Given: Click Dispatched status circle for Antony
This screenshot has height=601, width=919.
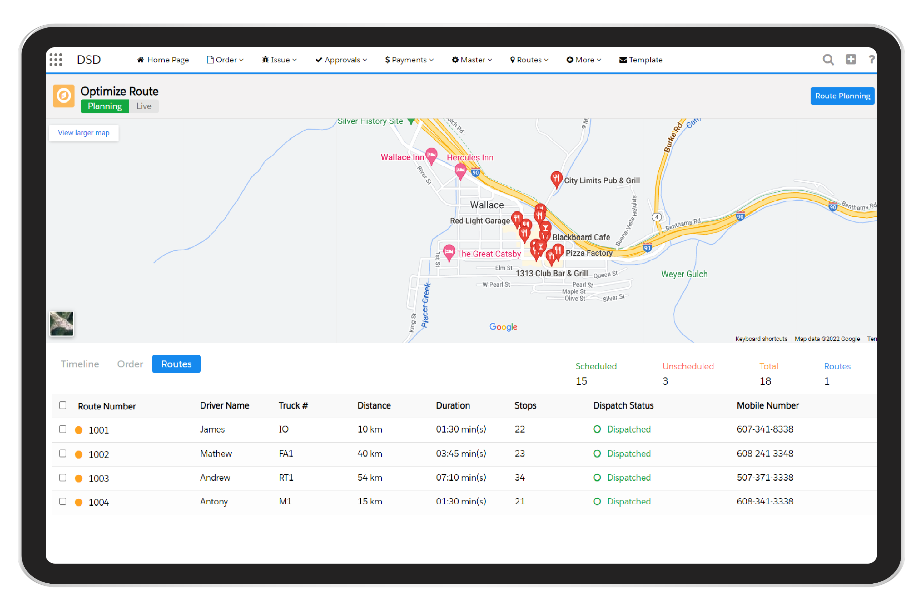Looking at the screenshot, I should [597, 501].
